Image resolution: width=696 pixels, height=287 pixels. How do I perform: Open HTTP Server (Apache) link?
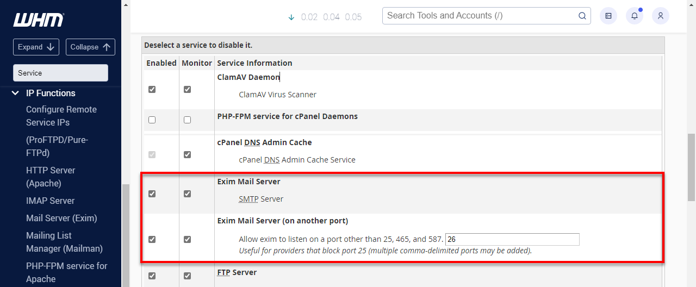pos(51,177)
